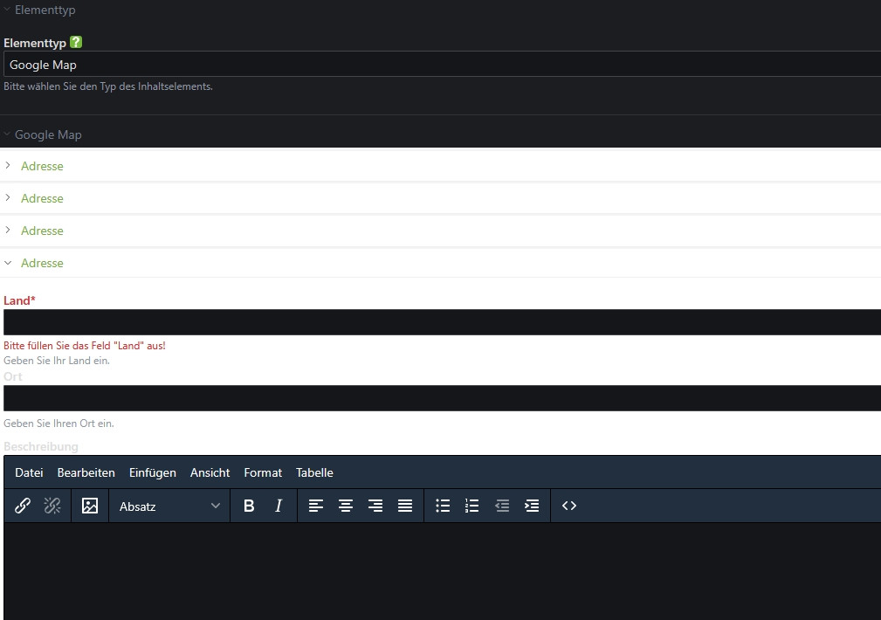The height and width of the screenshot is (620, 881).
Task: Collapse the Google Map section header
Action: [x=48, y=134]
